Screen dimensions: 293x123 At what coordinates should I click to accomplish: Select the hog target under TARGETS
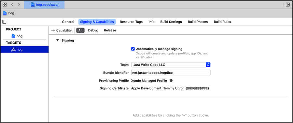tap(24, 50)
